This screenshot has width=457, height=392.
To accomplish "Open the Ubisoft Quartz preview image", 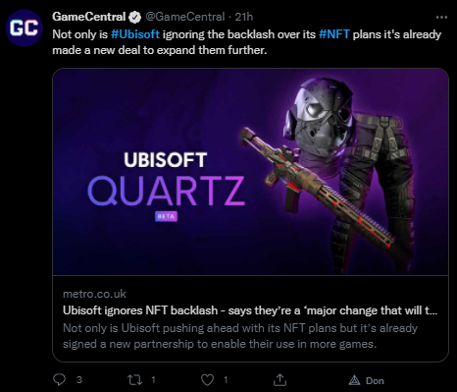I will pyautogui.click(x=250, y=172).
